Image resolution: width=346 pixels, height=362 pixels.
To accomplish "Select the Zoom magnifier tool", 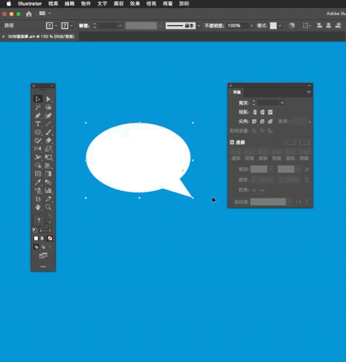I will click(x=48, y=207).
